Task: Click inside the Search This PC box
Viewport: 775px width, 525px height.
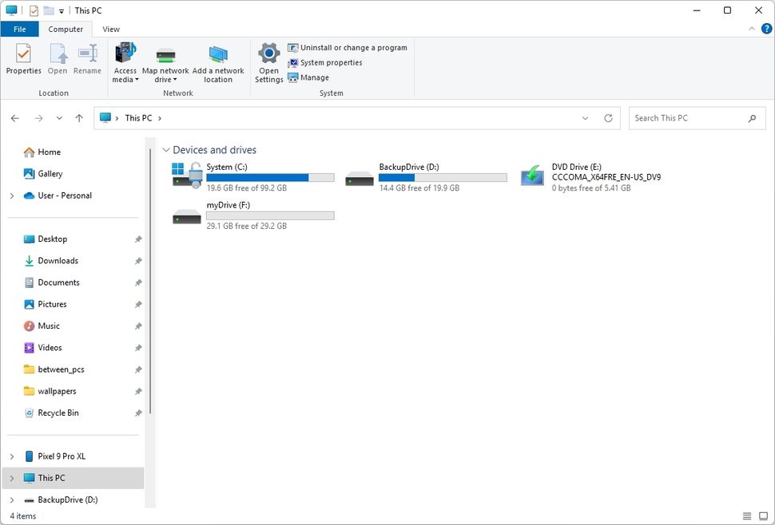Action: (687, 117)
